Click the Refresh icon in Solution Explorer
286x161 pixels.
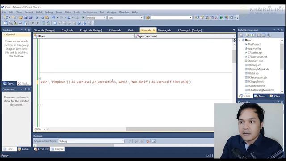pyautogui.click(x=252, y=35)
